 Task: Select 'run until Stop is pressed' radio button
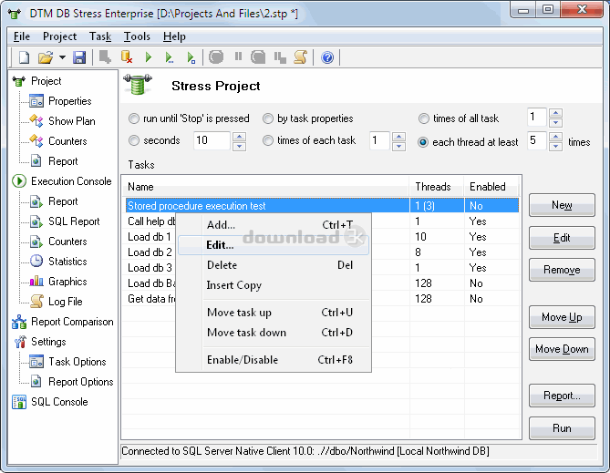[134, 118]
